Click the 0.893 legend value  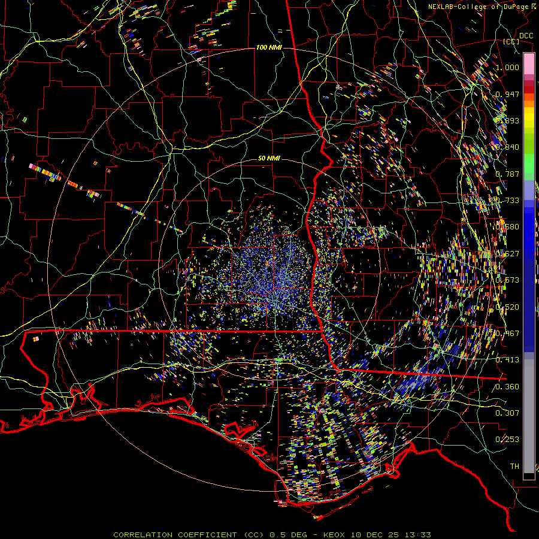click(507, 120)
